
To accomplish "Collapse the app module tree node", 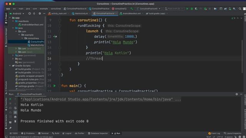I will point(10,18).
